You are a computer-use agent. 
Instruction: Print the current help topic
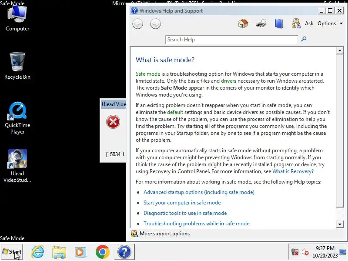point(261,23)
